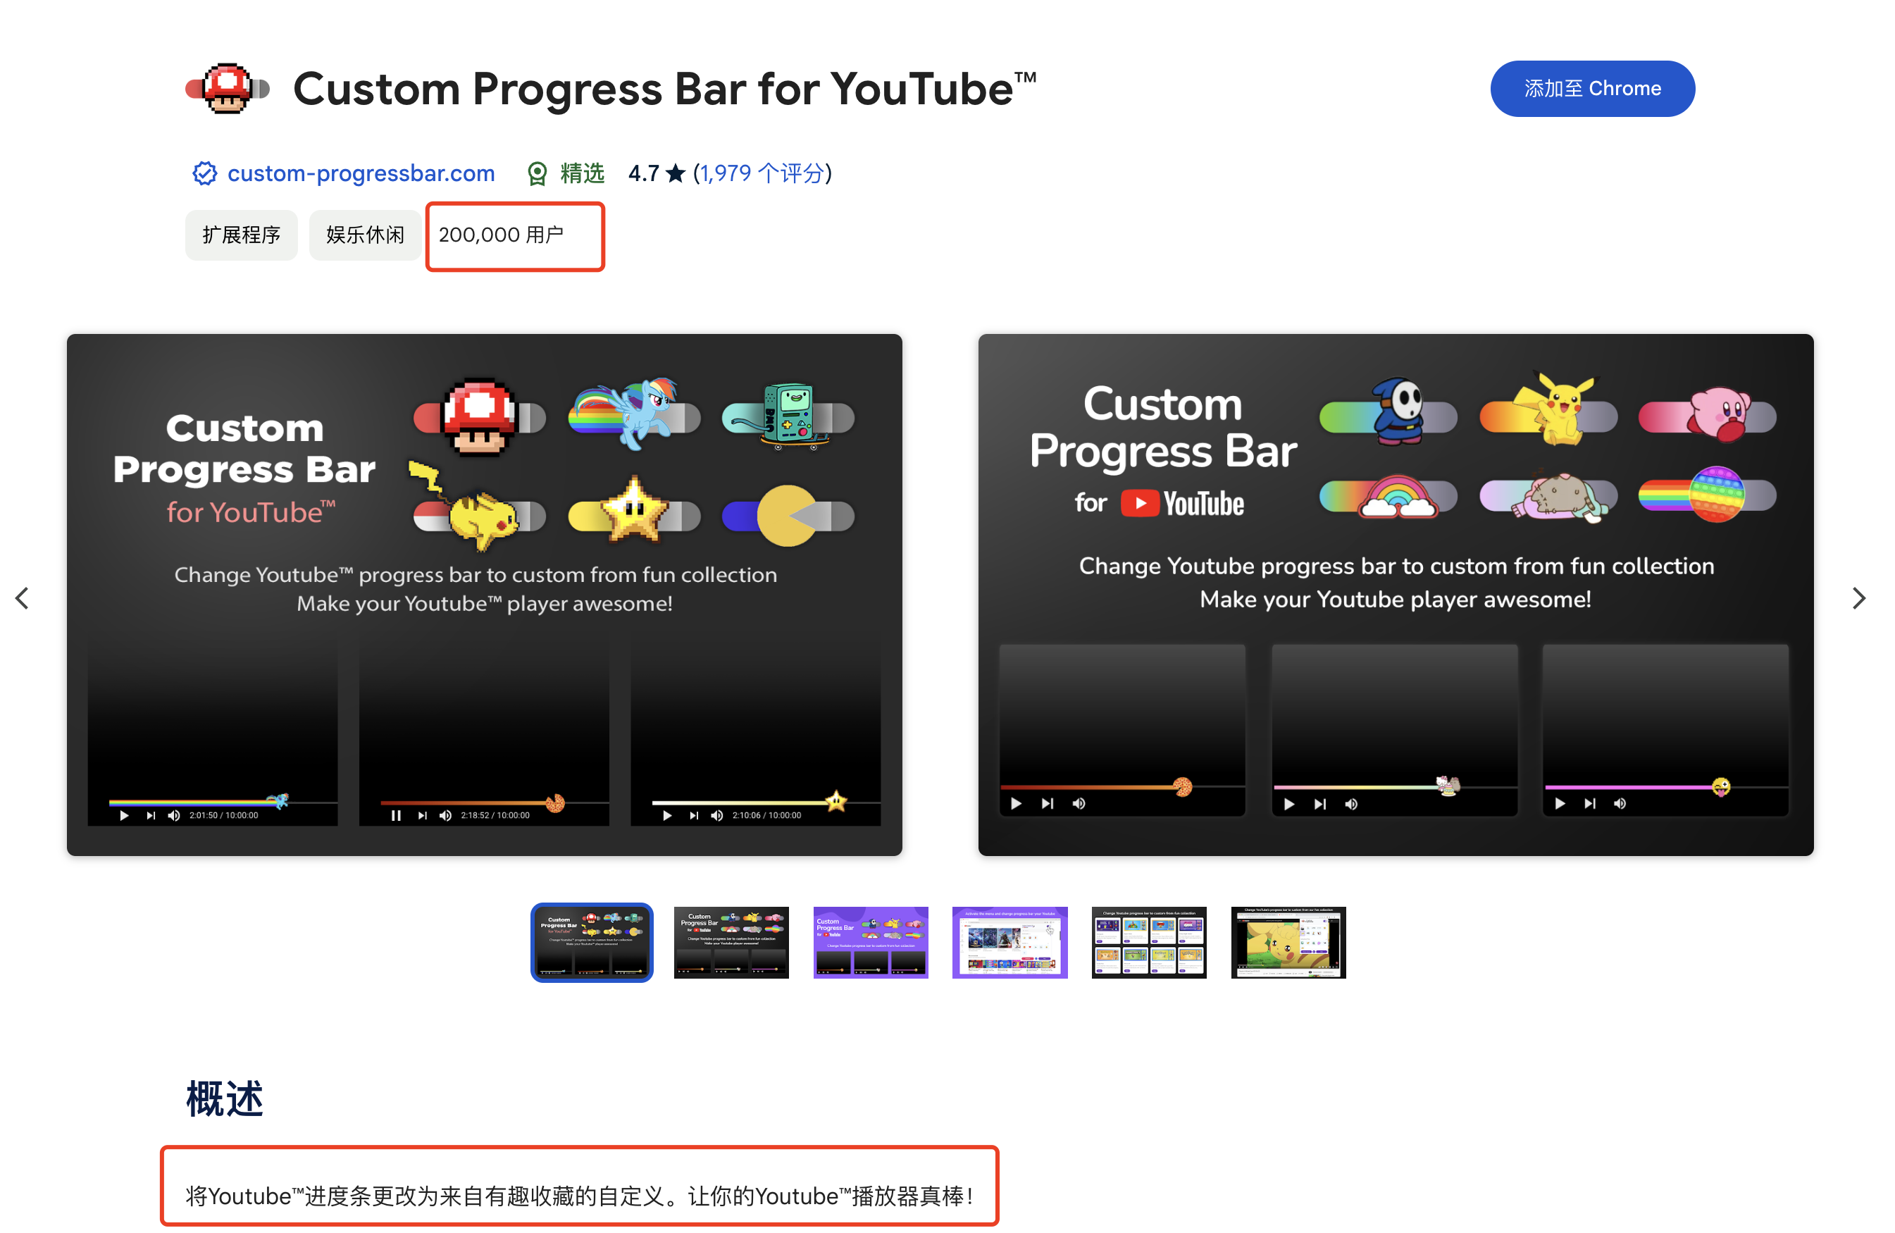This screenshot has width=1895, height=1233.
Task: Select the fourth carousel thumbnail
Action: click(1009, 942)
